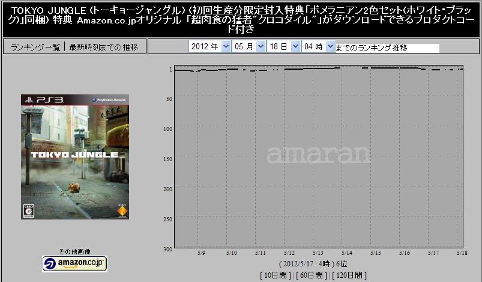Click the 150 rank axis label
The image size is (482, 282).
(168, 159)
